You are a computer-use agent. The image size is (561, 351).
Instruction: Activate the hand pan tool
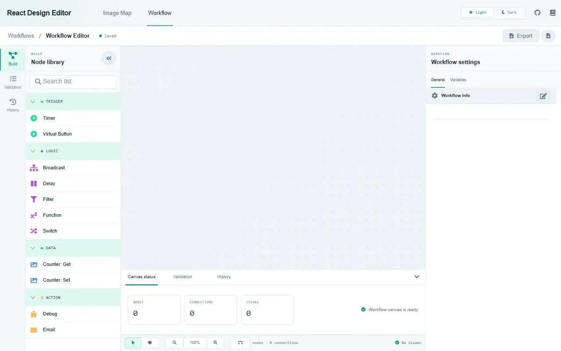pos(150,343)
